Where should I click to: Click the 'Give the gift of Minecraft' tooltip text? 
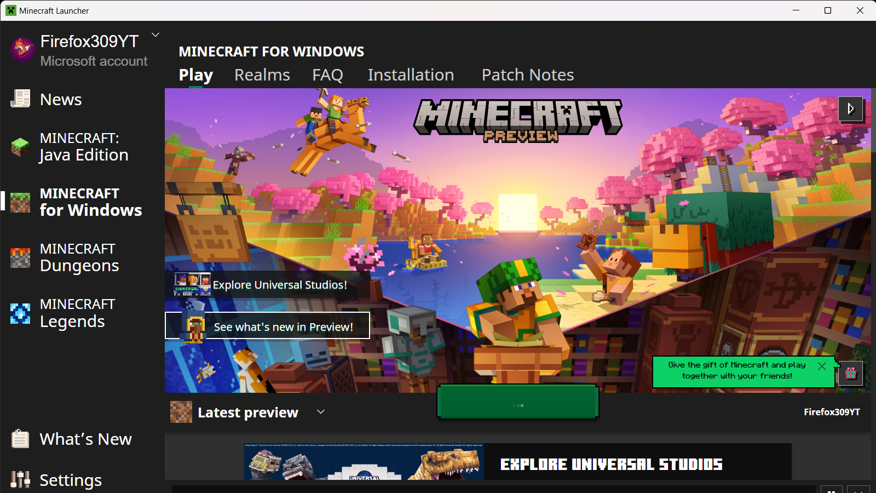(737, 370)
